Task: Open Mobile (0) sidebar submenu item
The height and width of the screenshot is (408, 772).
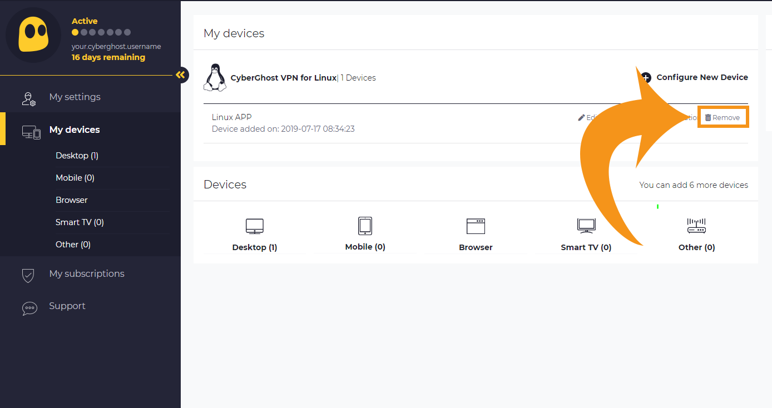Action: [75, 178]
